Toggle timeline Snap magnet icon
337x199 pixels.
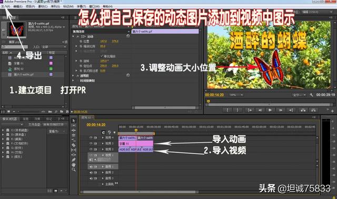coord(104,133)
